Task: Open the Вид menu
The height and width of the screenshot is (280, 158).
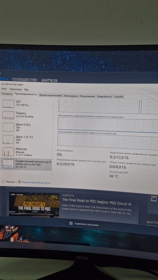Action: [x=26, y=90]
